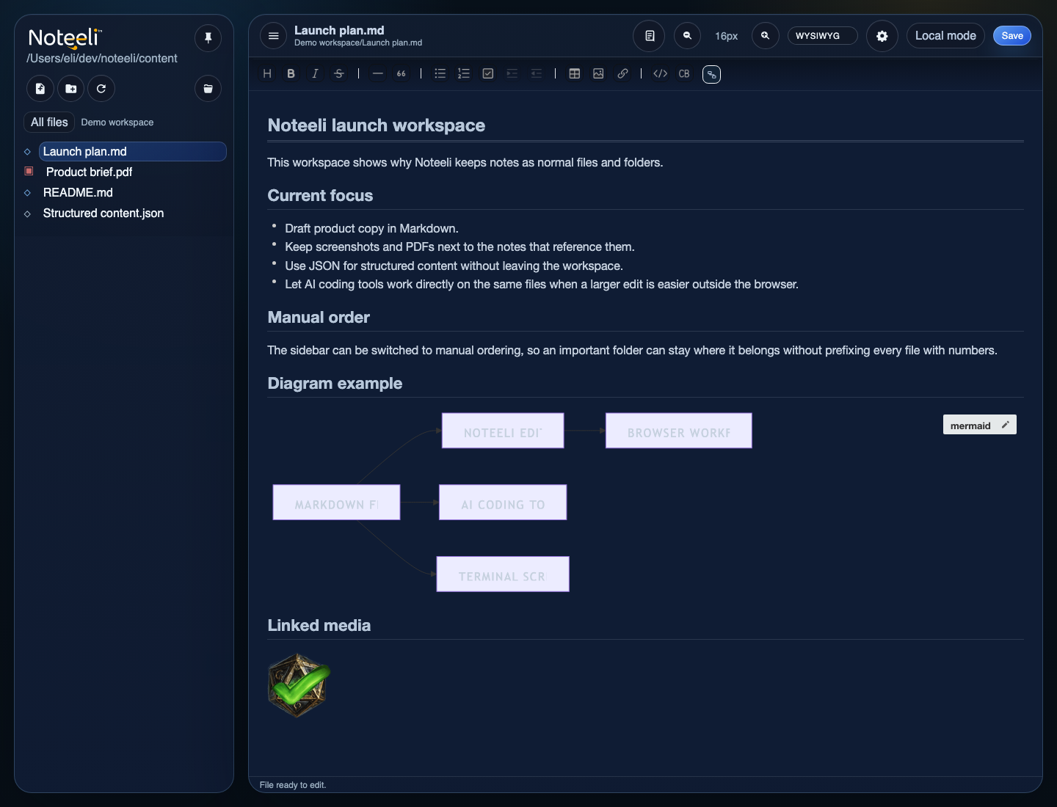Insert a horizontal rule line
Image resolution: width=1057 pixels, height=807 pixels.
[377, 73]
